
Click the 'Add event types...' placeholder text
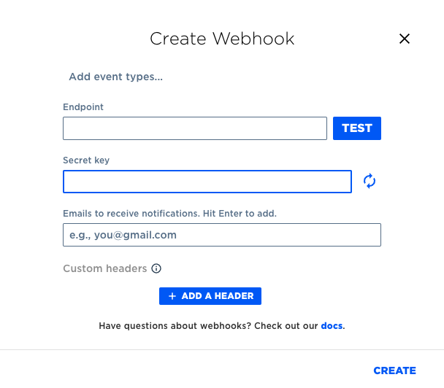116,77
